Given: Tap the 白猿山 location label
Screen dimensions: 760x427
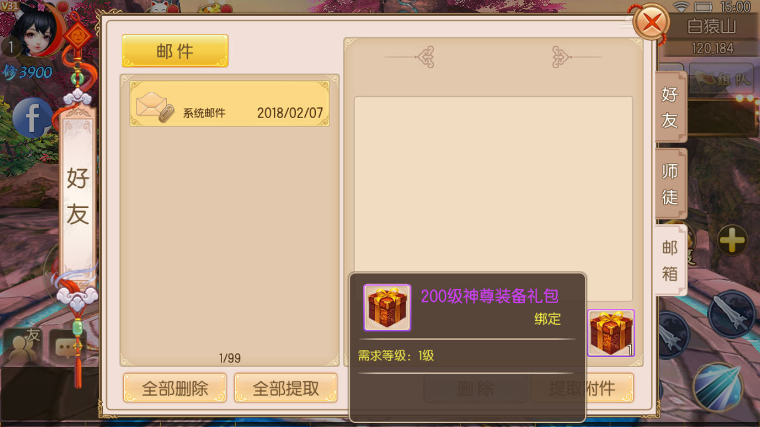Looking at the screenshot, I should [711, 26].
